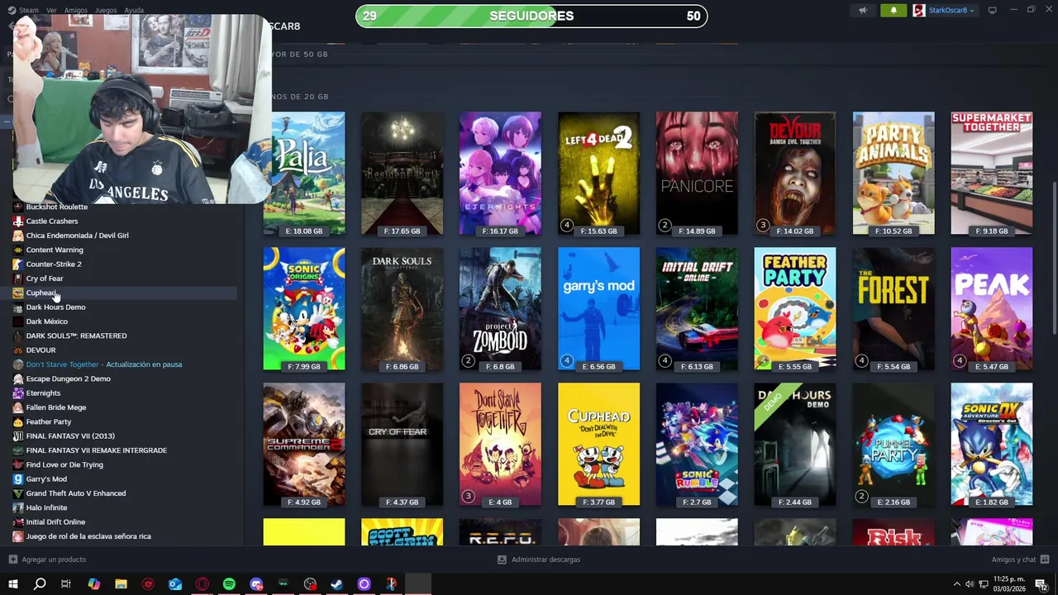Open Windows taskbar search
1058x595 pixels.
click(x=40, y=584)
